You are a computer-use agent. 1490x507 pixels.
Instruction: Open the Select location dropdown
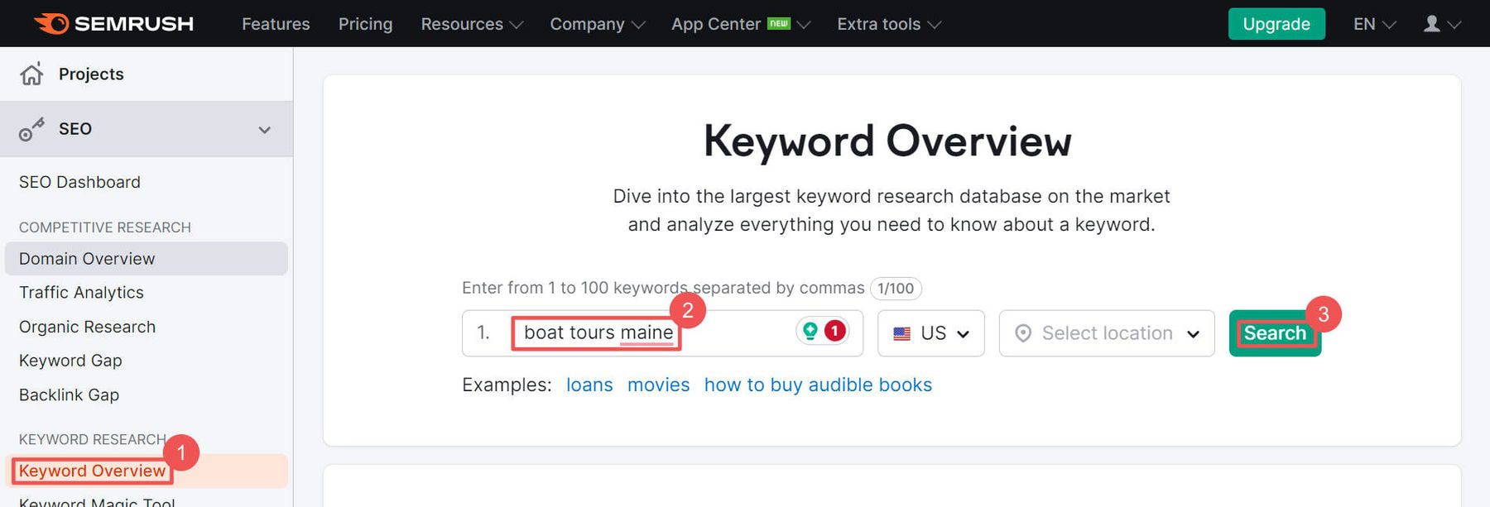(x=1107, y=333)
